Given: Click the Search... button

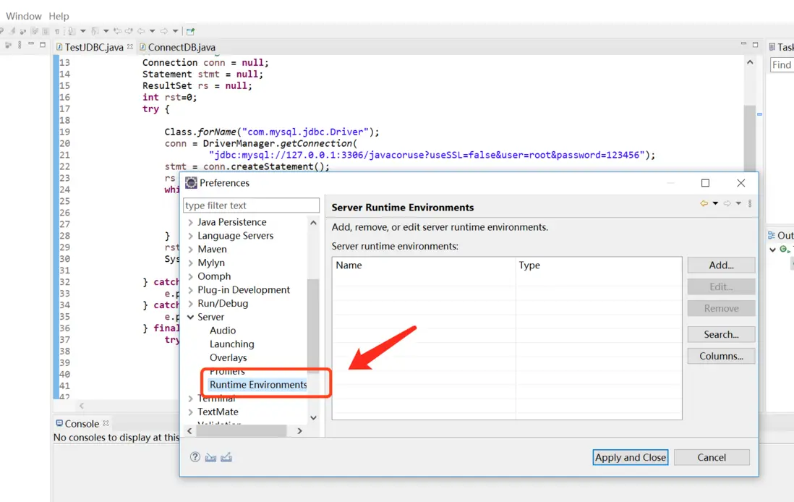Looking at the screenshot, I should tap(721, 335).
